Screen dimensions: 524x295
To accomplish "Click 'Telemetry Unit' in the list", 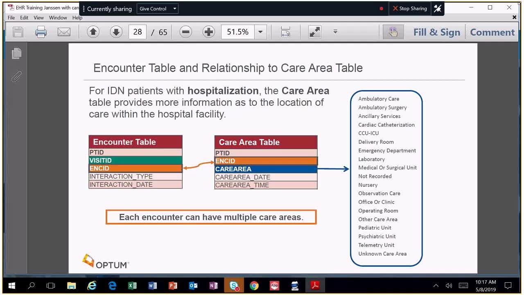I will tap(376, 245).
